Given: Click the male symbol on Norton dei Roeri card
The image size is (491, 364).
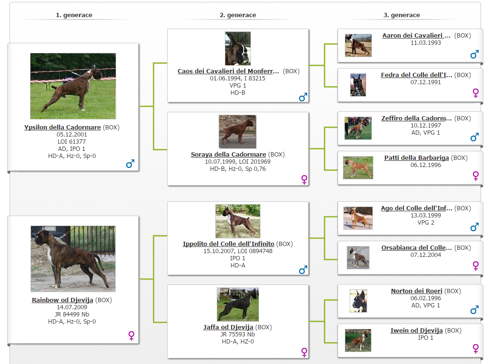Looking at the screenshot, I should click(x=474, y=310).
